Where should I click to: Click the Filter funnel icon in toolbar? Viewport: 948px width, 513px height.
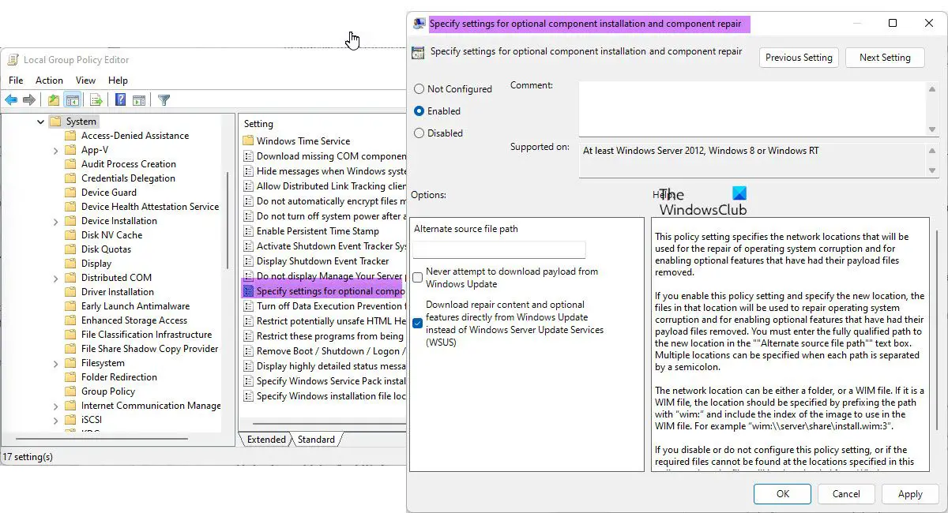coord(164,100)
